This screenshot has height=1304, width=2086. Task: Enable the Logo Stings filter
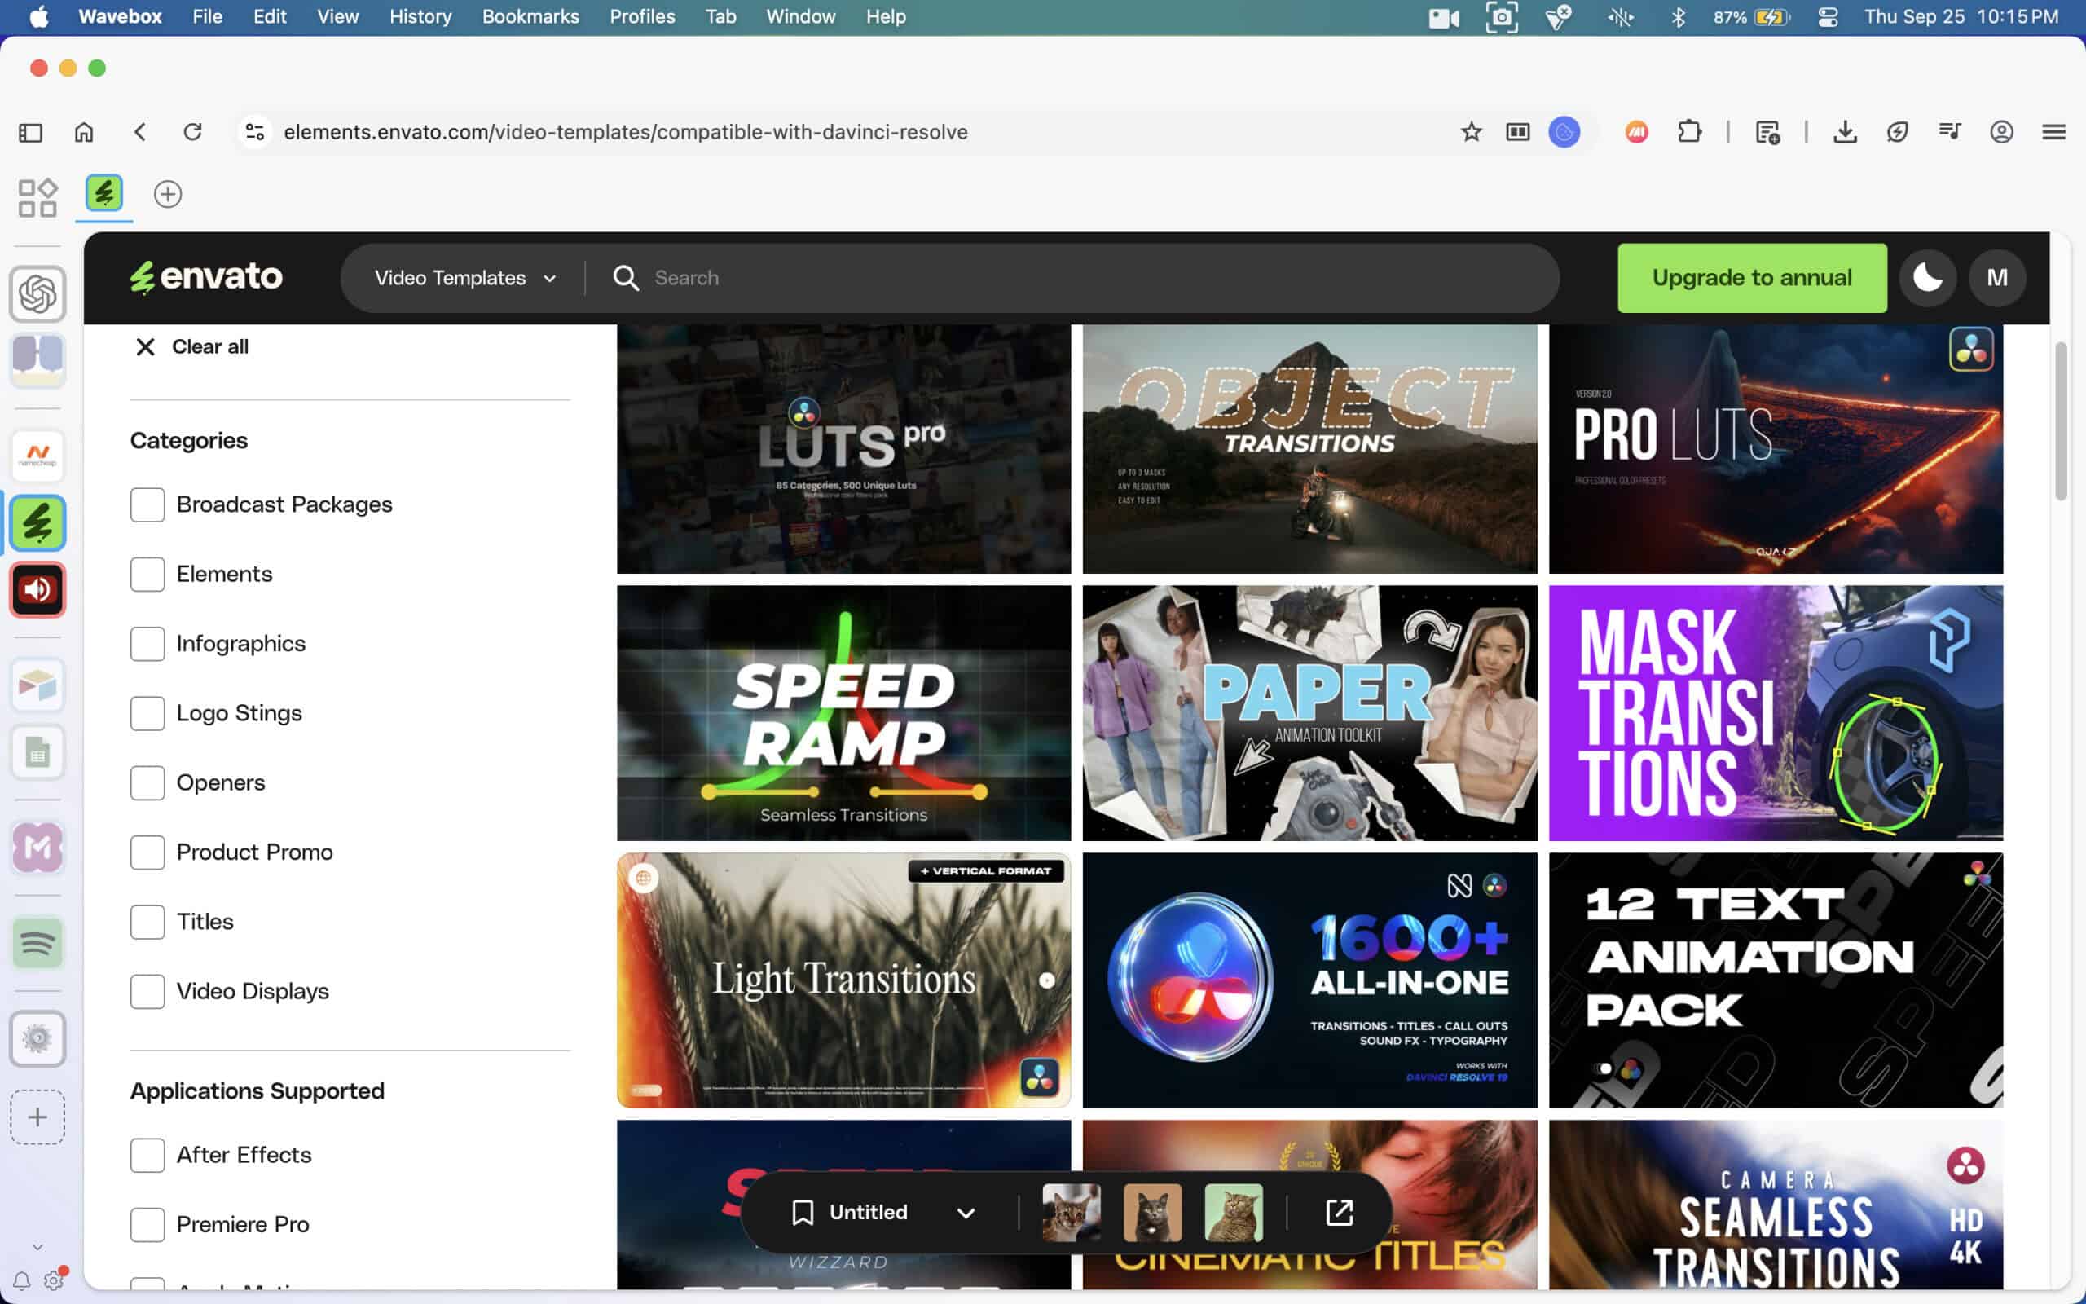tap(147, 713)
